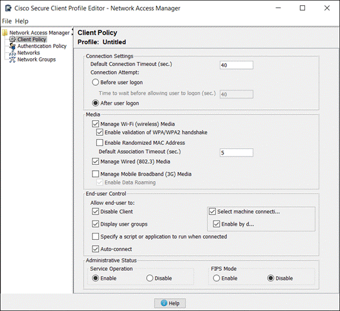This screenshot has width=340, height=311.
Task: Select Client Policy in the tree
Action: tap(32, 39)
